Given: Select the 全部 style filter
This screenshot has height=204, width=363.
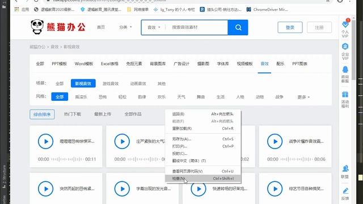Looking at the screenshot, I should pyautogui.click(x=60, y=97).
